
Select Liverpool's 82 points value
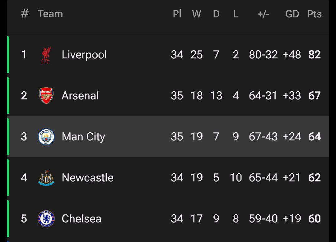click(x=314, y=55)
